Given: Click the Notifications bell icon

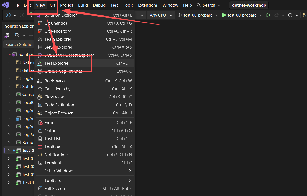Looking at the screenshot, I should click(40, 155).
